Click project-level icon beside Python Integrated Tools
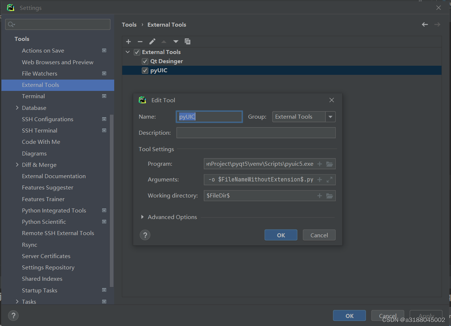451x326 pixels. (x=104, y=210)
